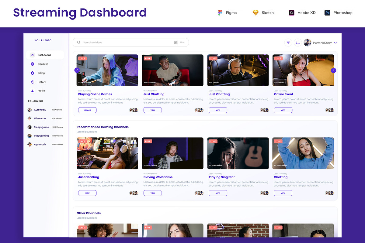Click LIVE badge on Online Event thumbnail
Screen dimensions: 365x243
[278, 58]
